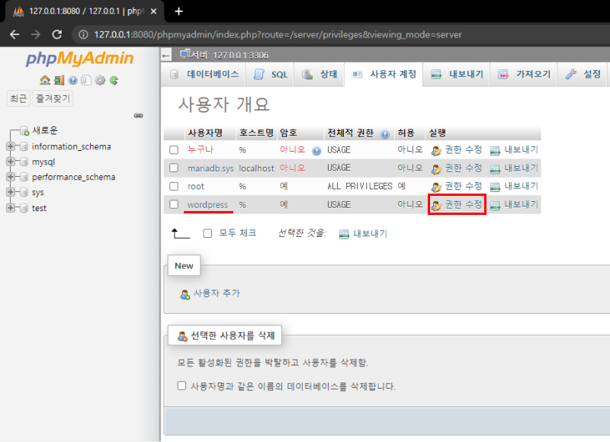Toggle the 모두 체크 checkbox
The height and width of the screenshot is (442, 610).
pos(207,233)
